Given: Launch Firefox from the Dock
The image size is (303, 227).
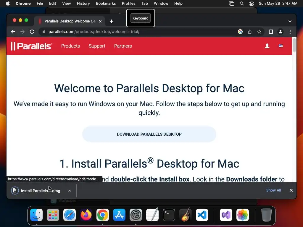Looking at the screenshot, I should pyautogui.click(x=86, y=215).
